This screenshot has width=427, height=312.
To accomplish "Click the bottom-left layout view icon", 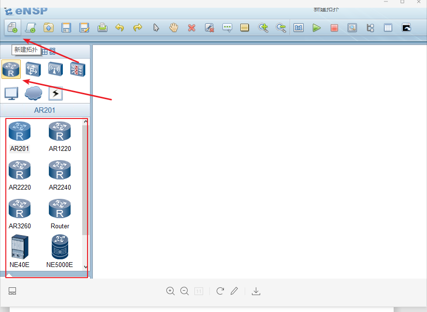I will [12, 291].
